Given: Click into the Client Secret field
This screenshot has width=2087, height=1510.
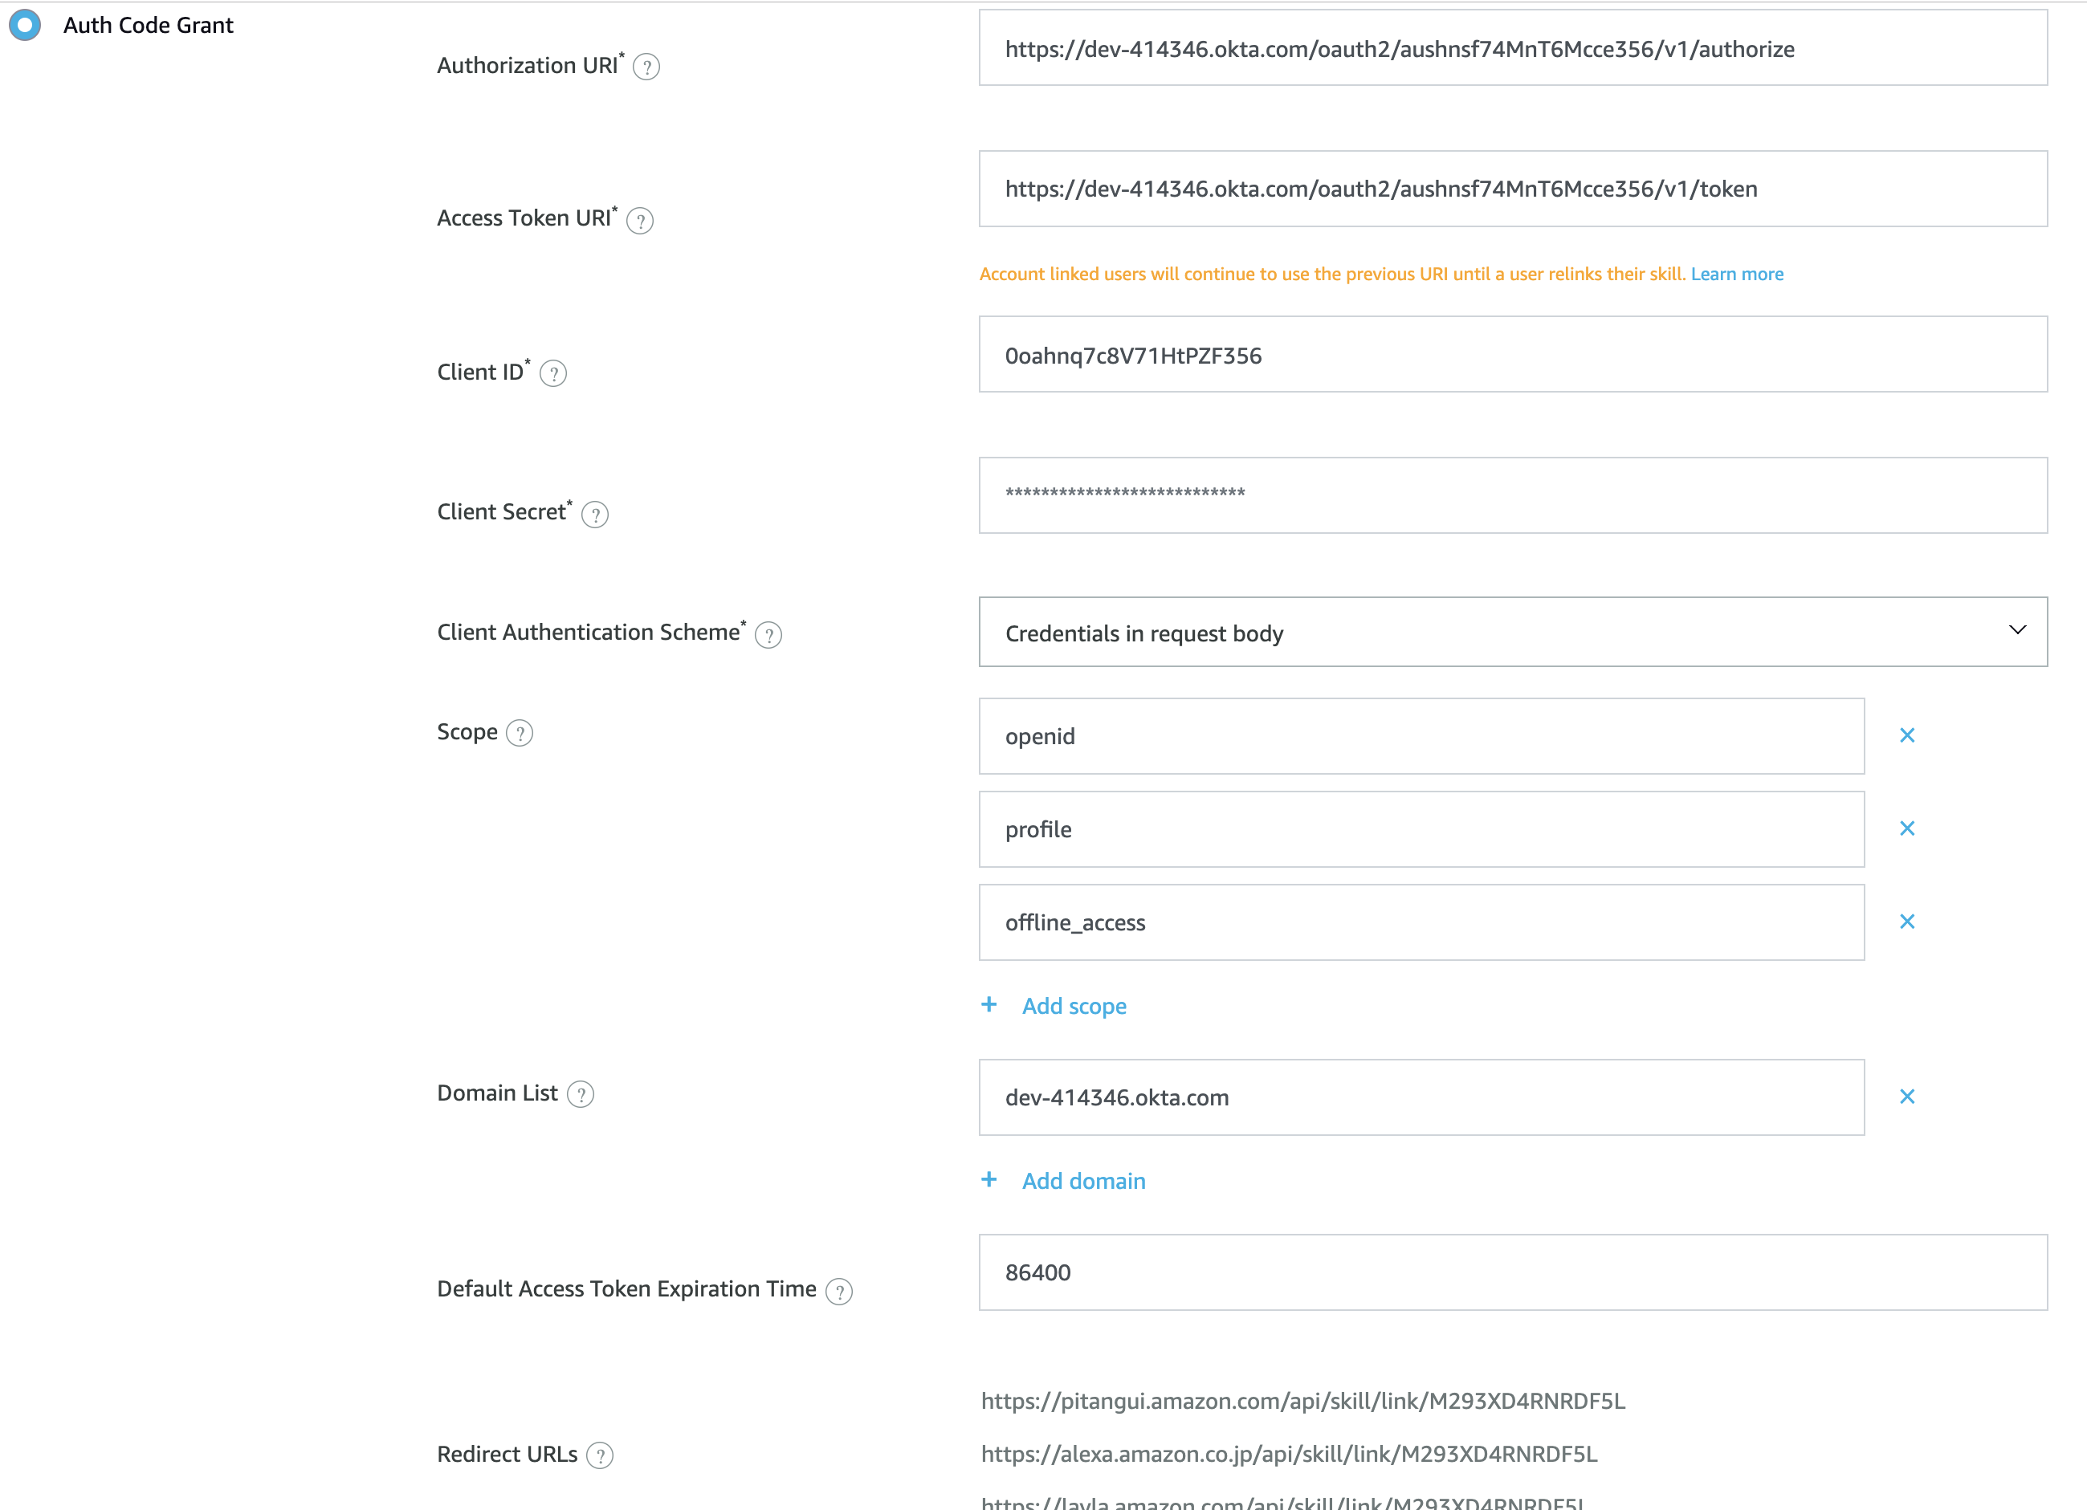Looking at the screenshot, I should pos(1512,495).
